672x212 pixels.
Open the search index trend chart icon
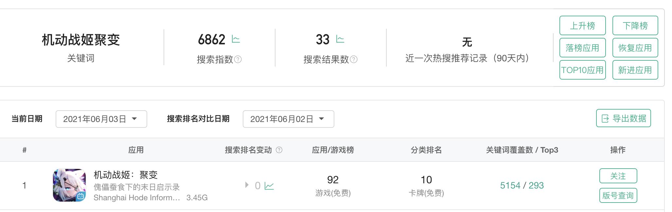[x=237, y=39]
